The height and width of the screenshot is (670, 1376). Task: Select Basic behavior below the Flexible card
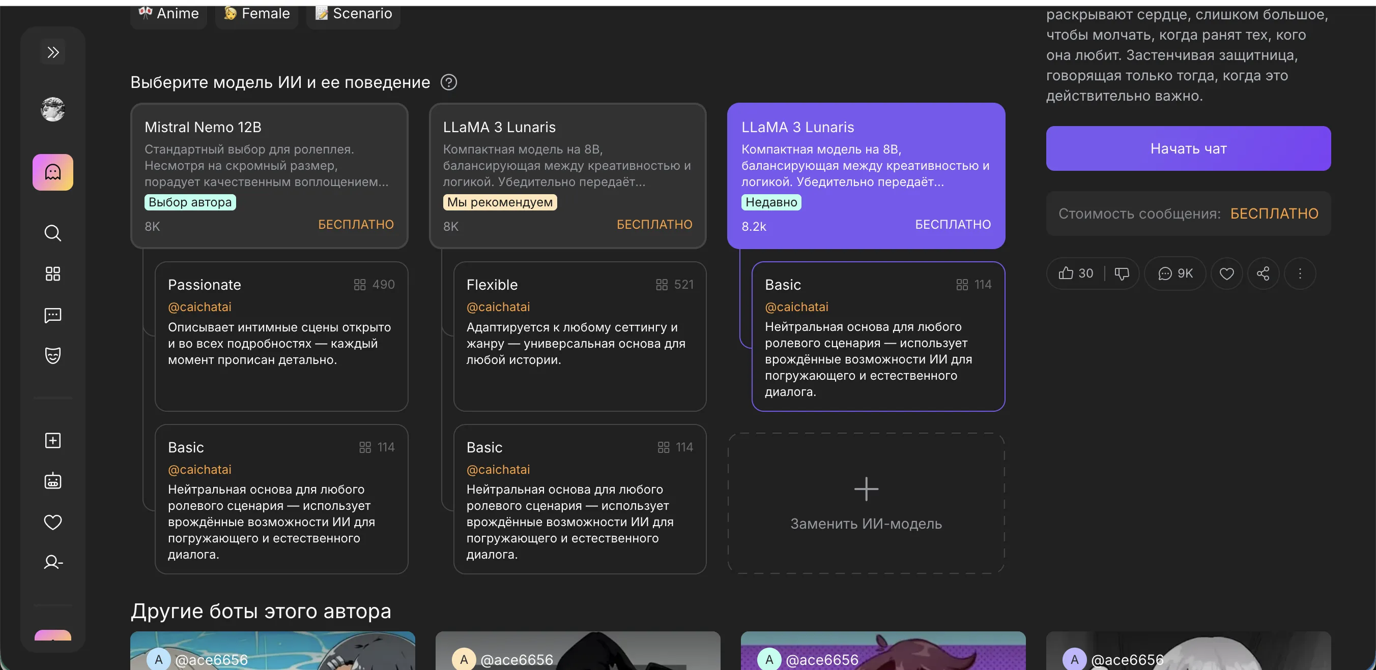pos(580,499)
